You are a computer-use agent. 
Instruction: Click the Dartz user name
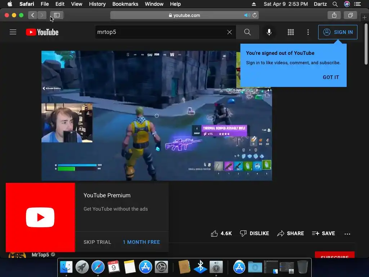click(320, 4)
